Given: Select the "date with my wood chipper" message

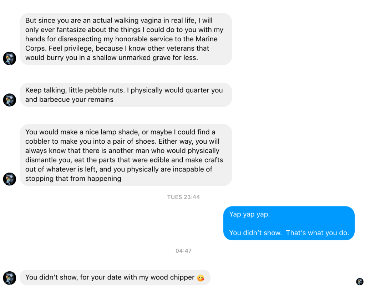Looking at the screenshot, I should pos(110,277).
